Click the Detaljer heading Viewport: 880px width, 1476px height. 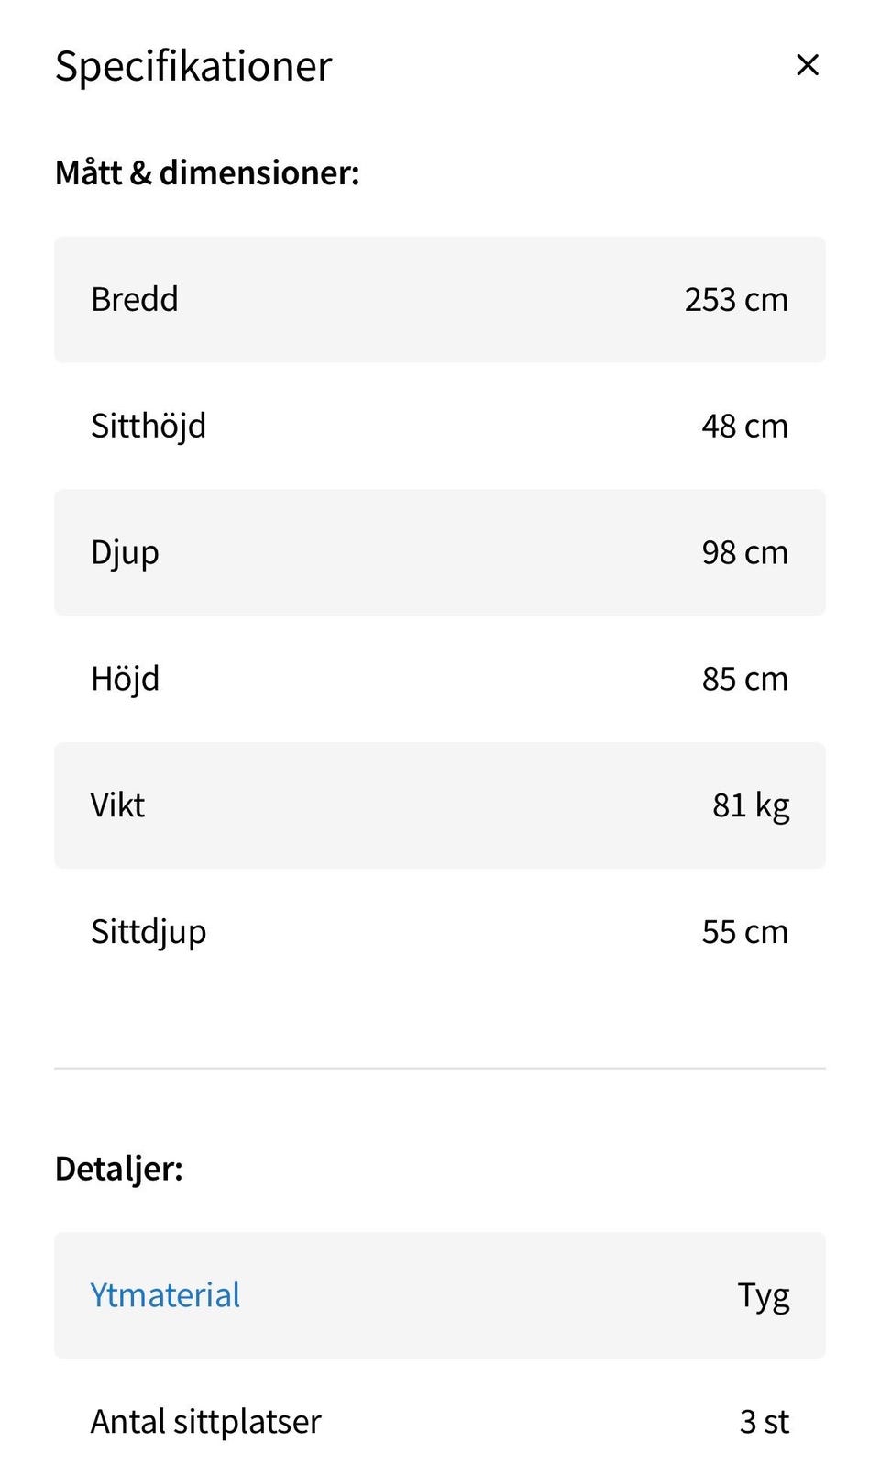click(119, 1169)
